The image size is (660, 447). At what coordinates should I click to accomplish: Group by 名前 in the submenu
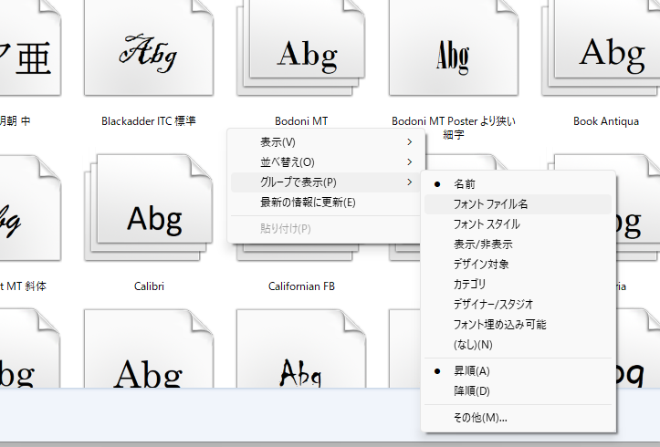pyautogui.click(x=518, y=184)
